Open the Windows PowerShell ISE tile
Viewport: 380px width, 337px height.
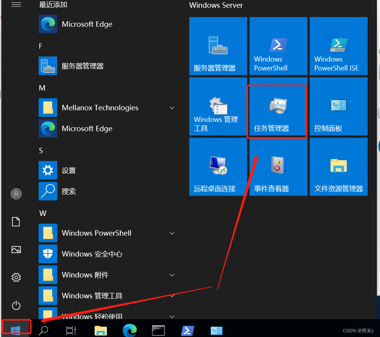[338, 46]
